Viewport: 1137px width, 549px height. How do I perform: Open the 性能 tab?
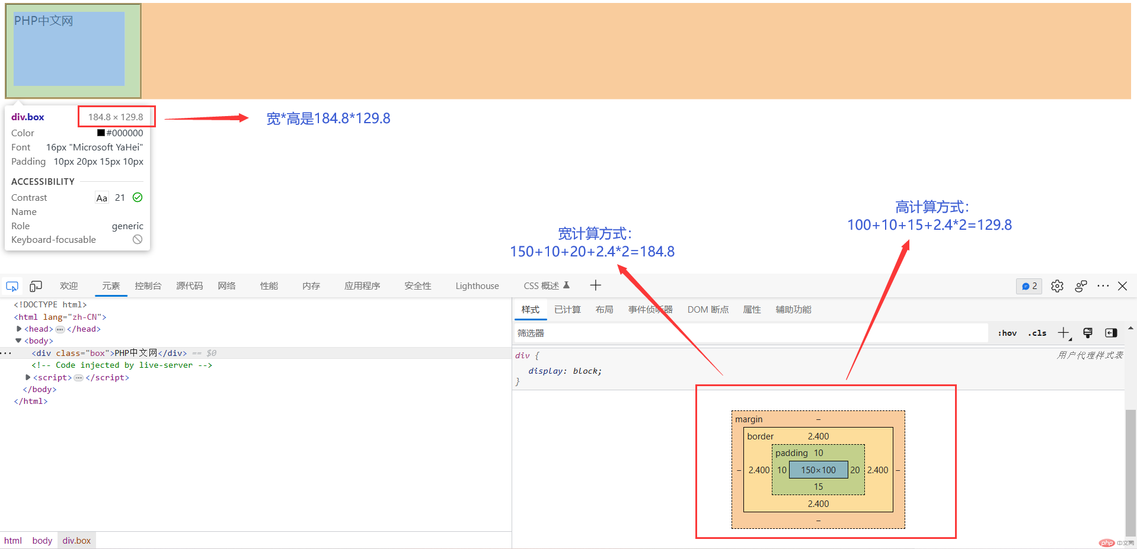pyautogui.click(x=269, y=286)
